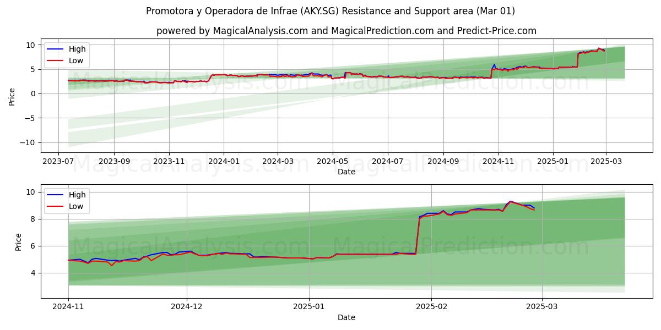661x330 pixels.
Task: Click the top chart '2024-05' date label
Action: click(333, 161)
